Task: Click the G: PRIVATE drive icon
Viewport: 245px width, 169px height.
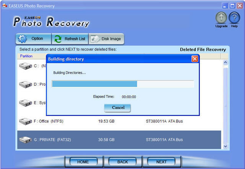Action: coord(25,140)
